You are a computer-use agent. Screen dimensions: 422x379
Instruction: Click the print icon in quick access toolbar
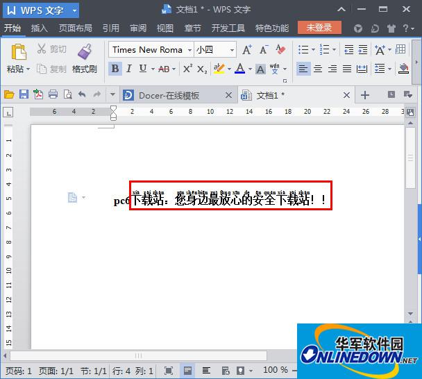(53, 94)
